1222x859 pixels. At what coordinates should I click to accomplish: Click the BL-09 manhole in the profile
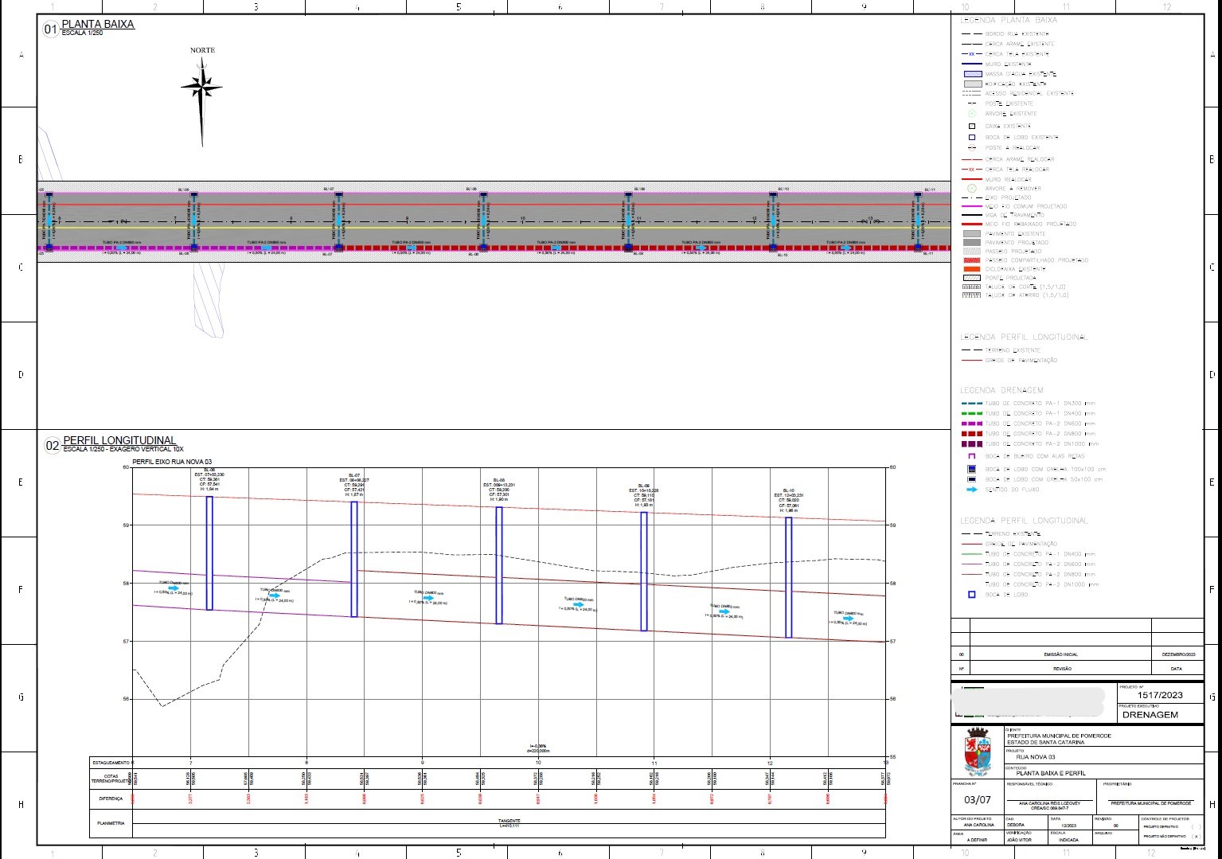click(x=644, y=571)
